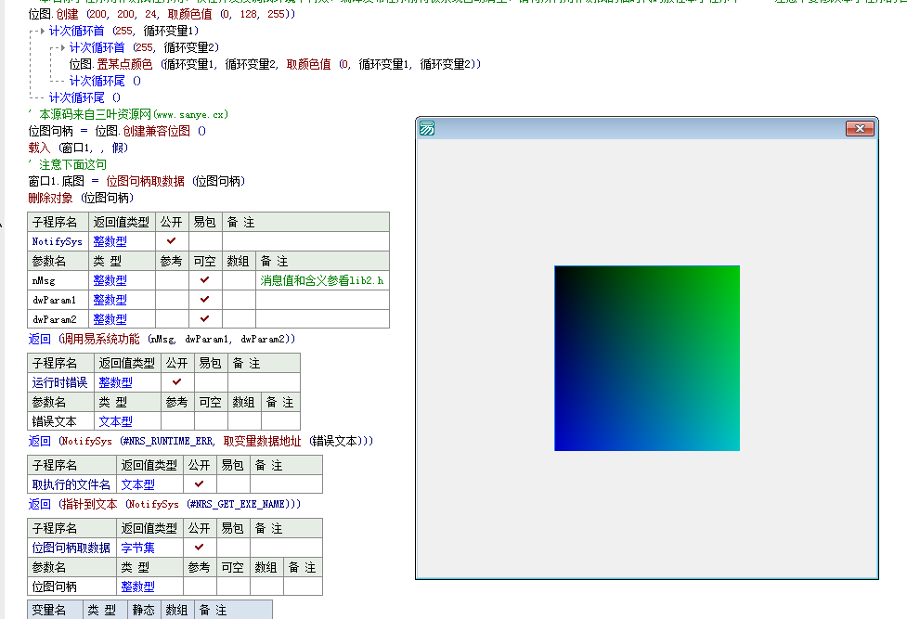The image size is (907, 619).
Task: Open the 整数型 return type of NotifySys
Action: 110,240
